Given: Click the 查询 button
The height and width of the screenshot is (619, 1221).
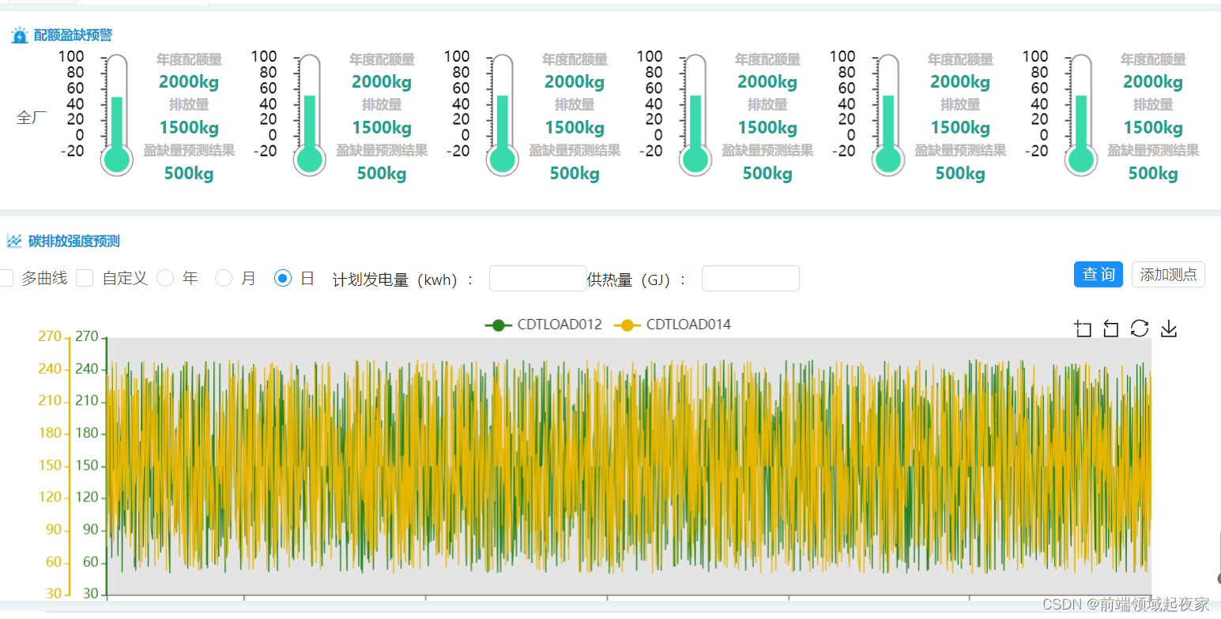Looking at the screenshot, I should pyautogui.click(x=1099, y=274).
